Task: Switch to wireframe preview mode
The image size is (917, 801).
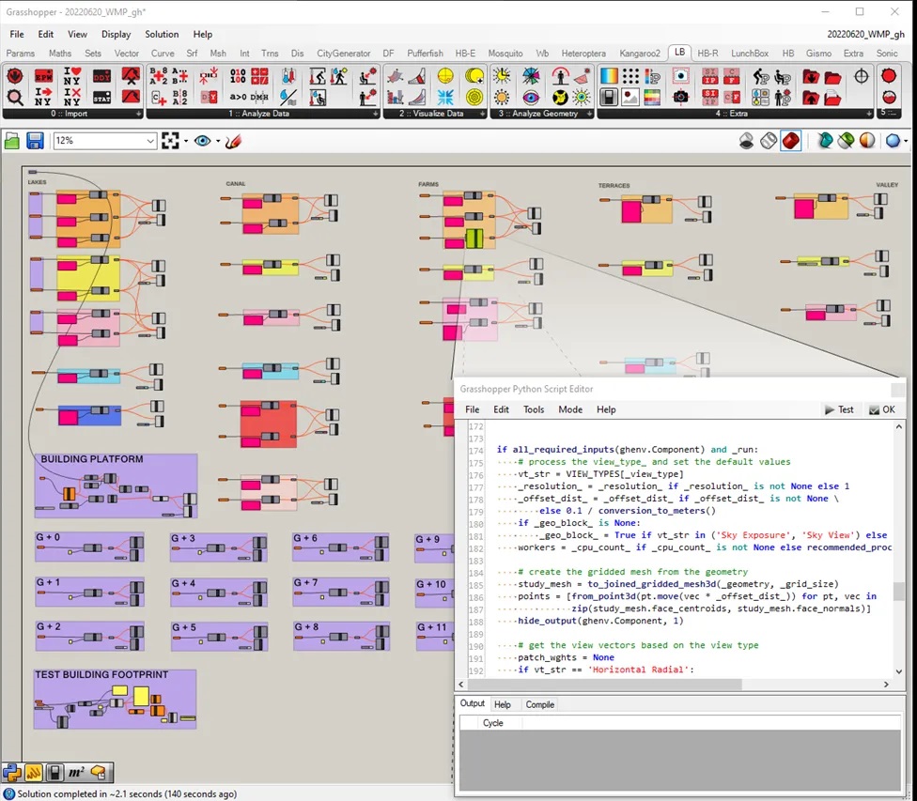Action: 769,141
